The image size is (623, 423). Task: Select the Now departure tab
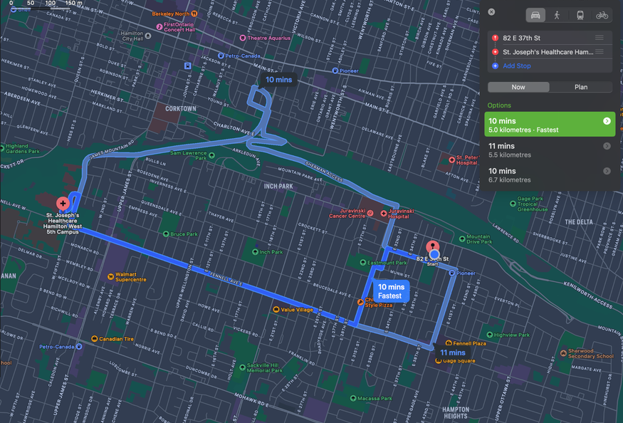point(518,87)
